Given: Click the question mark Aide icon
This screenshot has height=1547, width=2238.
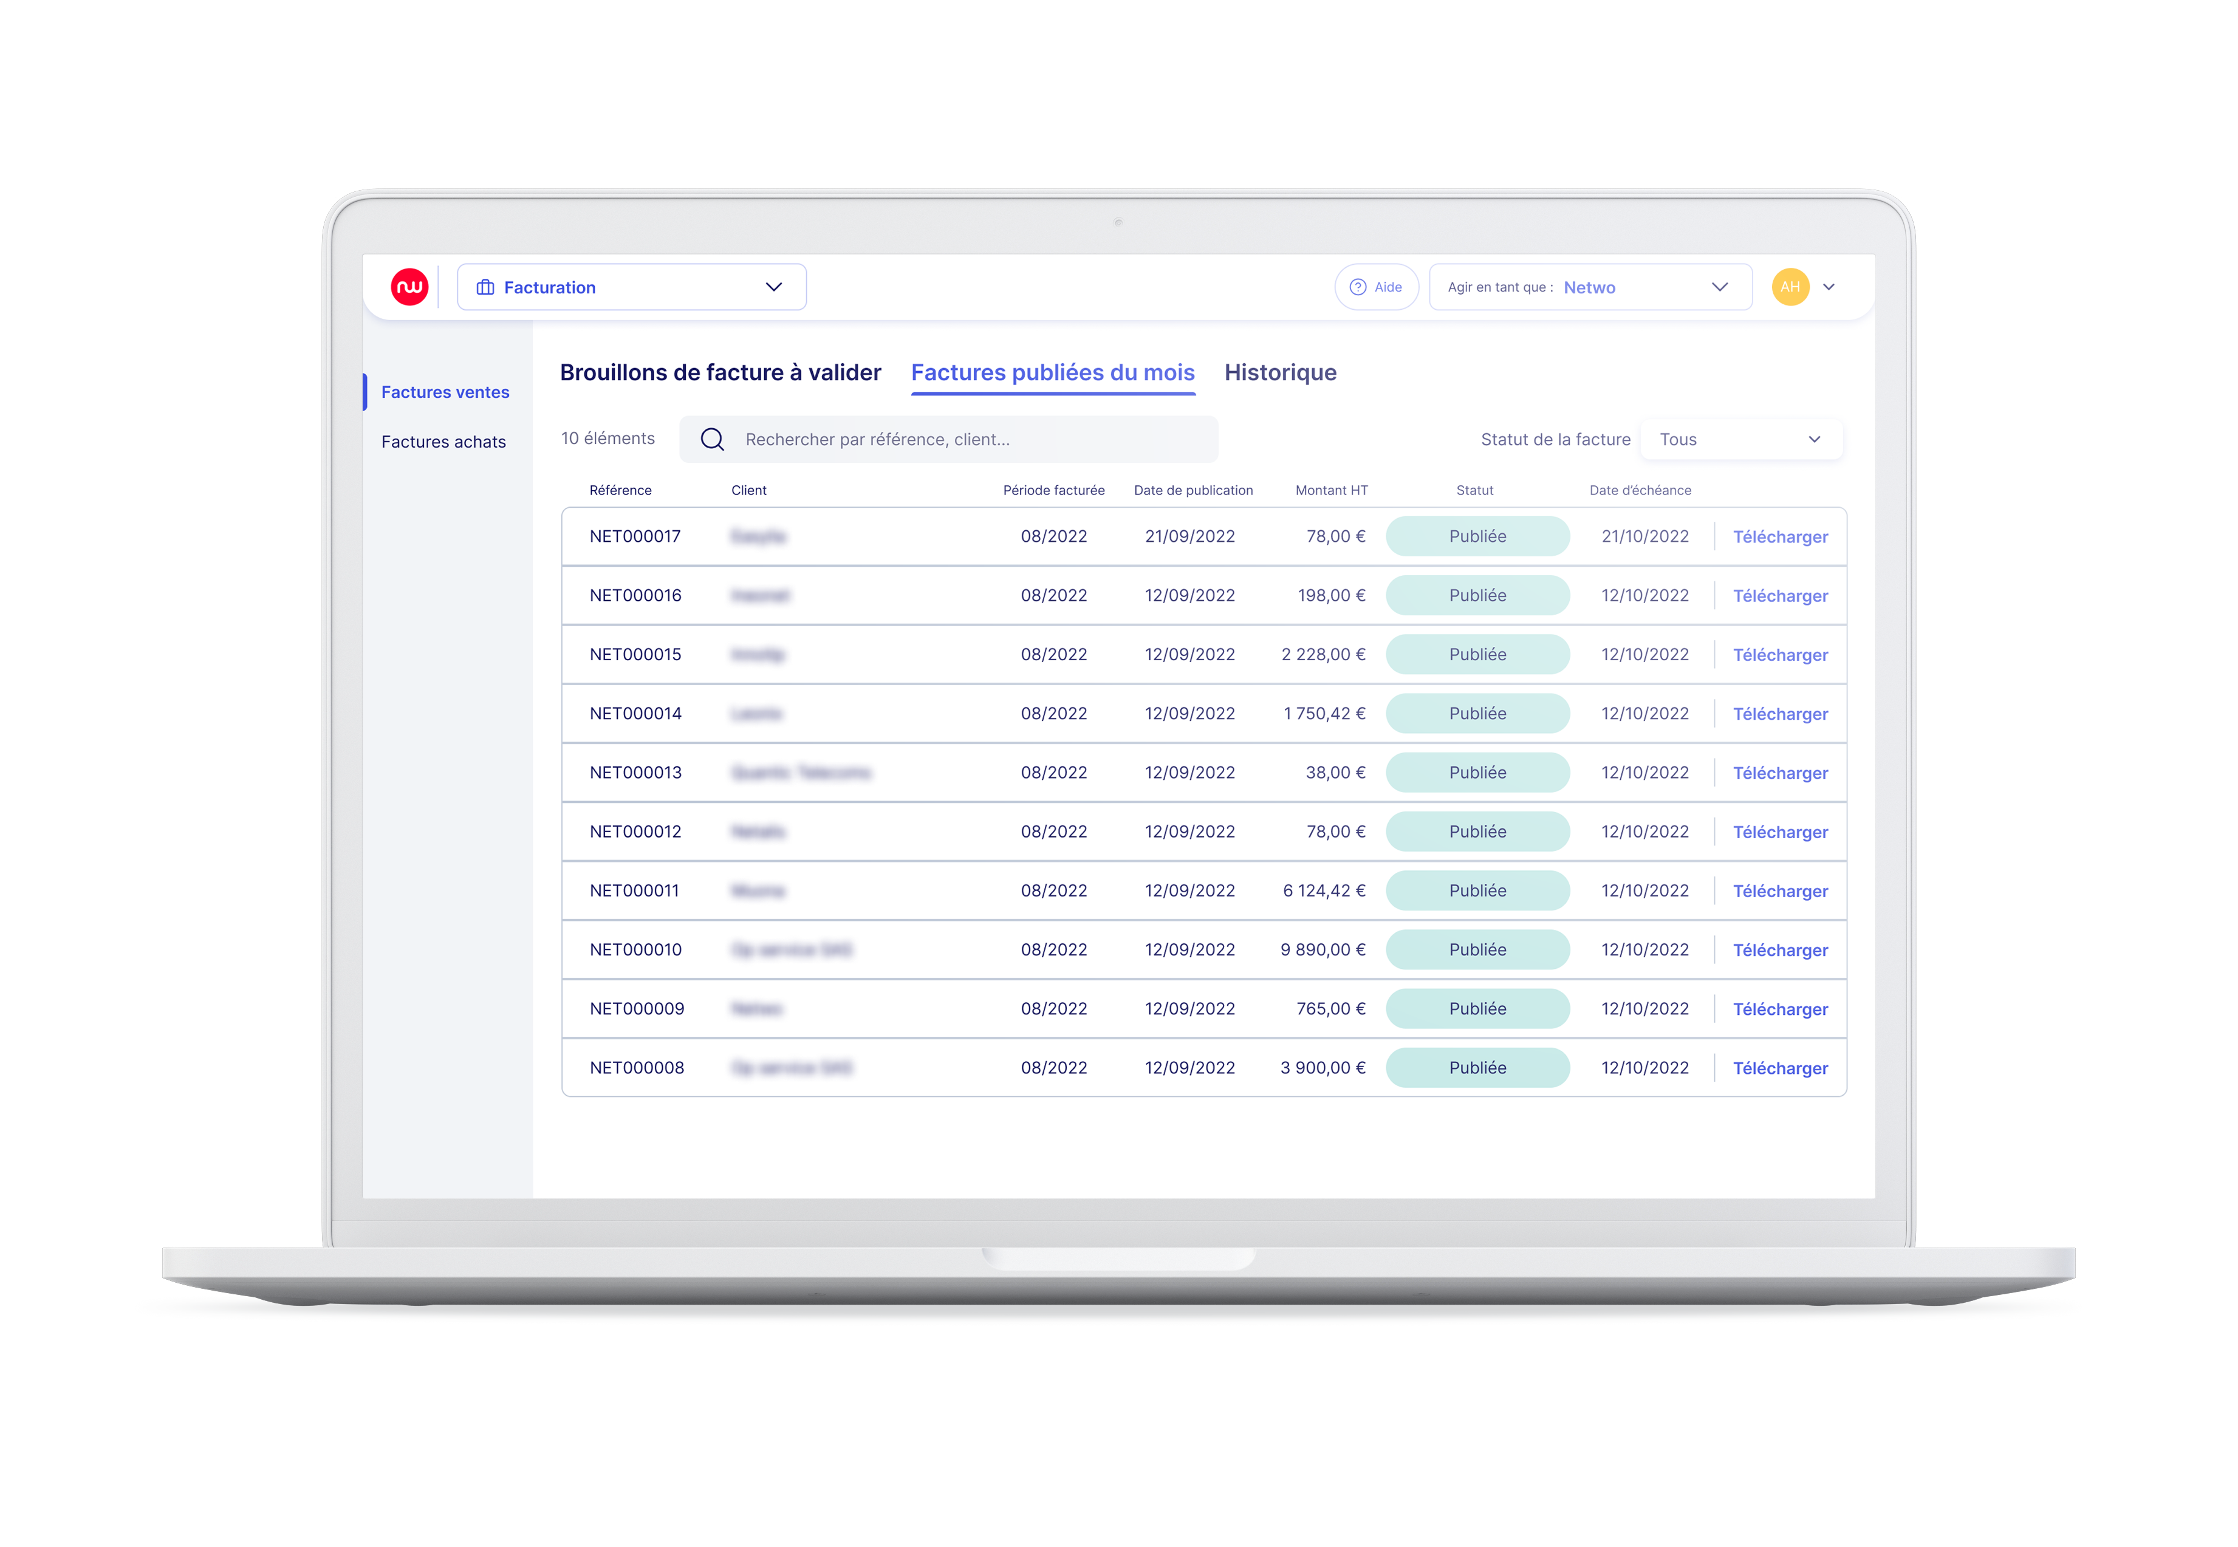Looking at the screenshot, I should (1358, 287).
